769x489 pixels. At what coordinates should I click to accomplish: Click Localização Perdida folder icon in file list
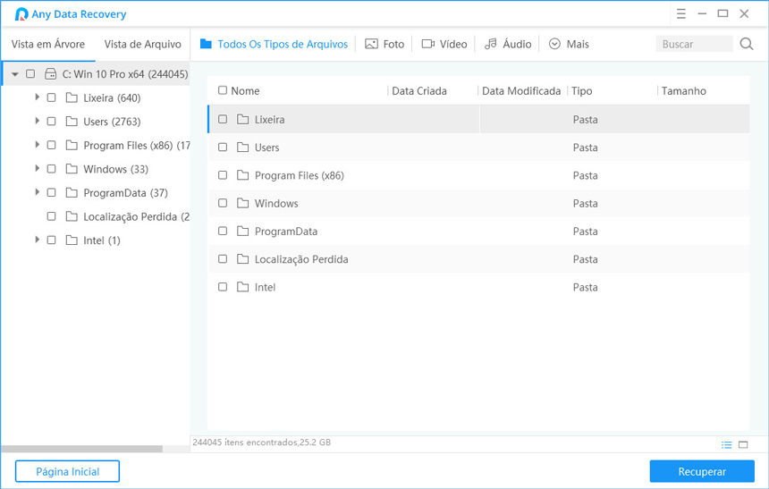242,259
